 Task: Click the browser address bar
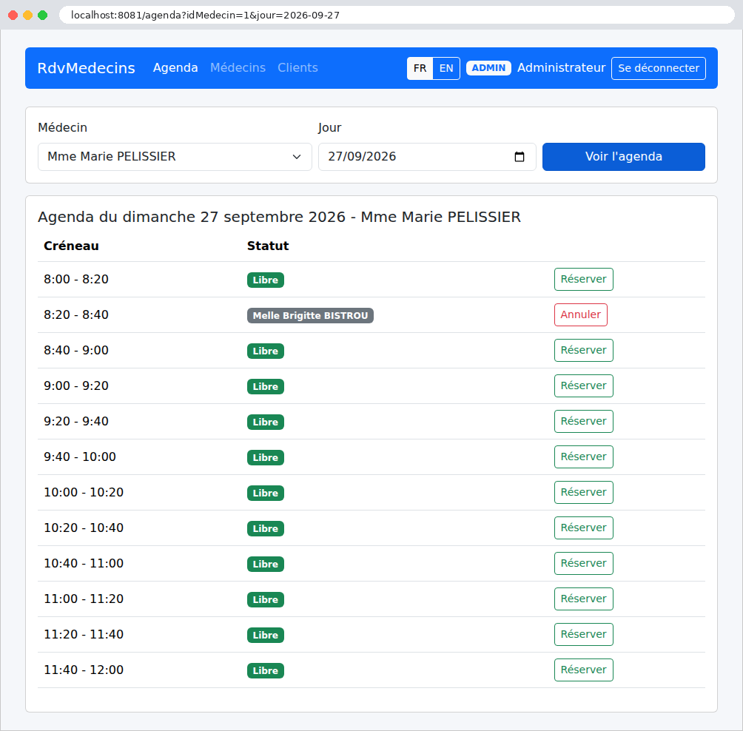(x=397, y=15)
